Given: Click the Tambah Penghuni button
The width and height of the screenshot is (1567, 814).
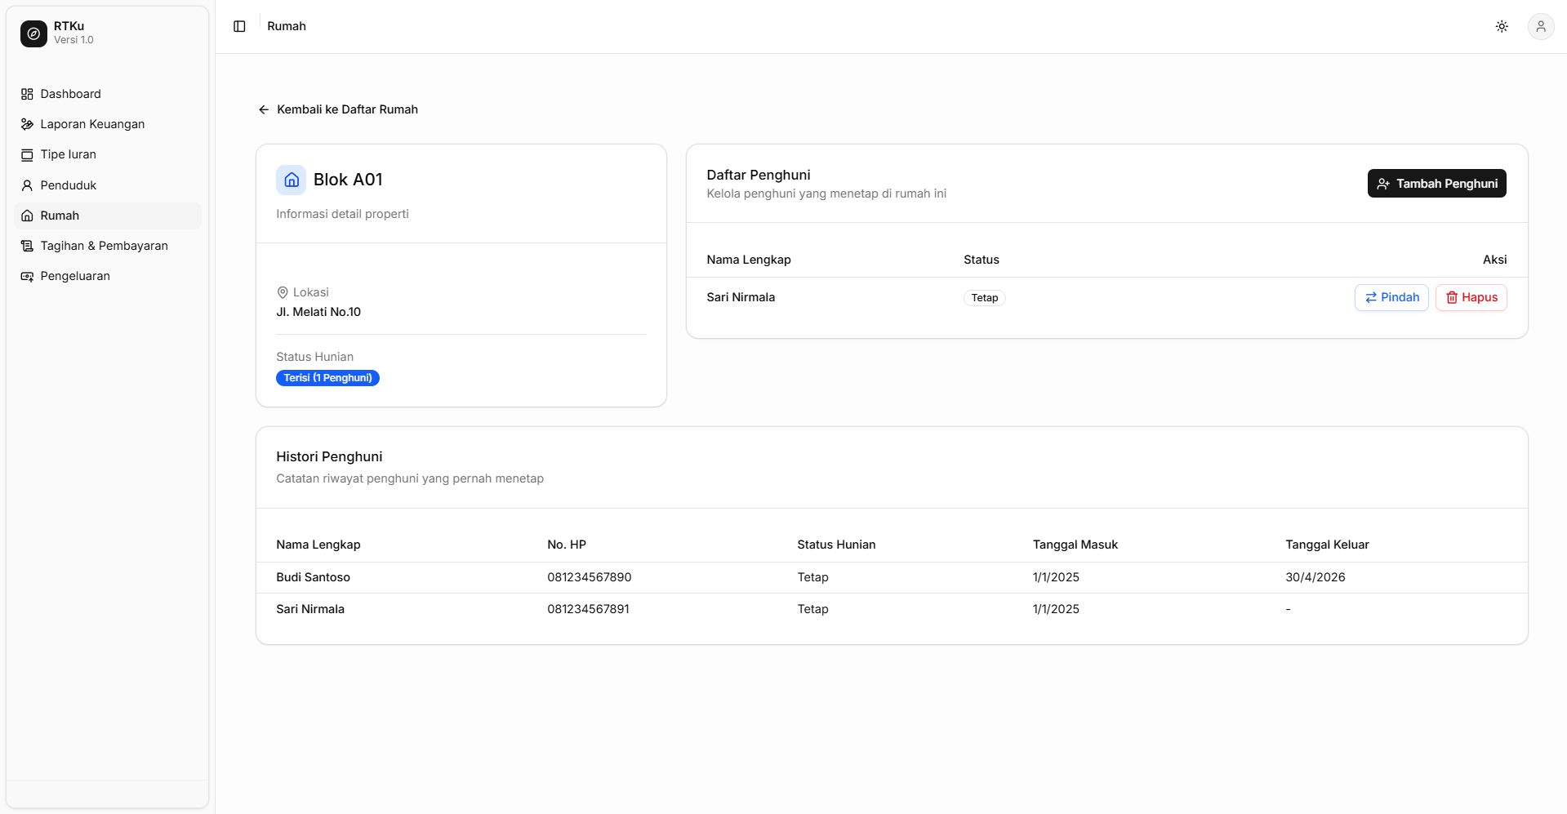Looking at the screenshot, I should (1437, 184).
